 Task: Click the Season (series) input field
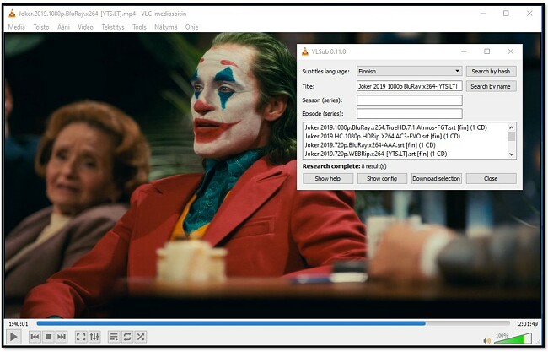409,100
